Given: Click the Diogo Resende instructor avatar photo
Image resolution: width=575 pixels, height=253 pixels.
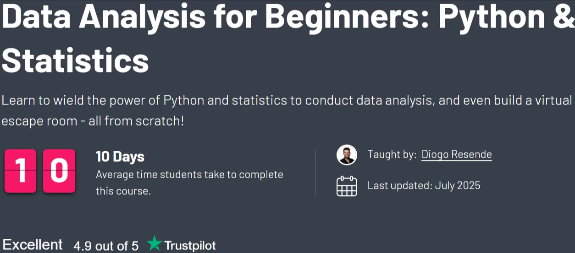Looking at the screenshot, I should [x=347, y=155].
